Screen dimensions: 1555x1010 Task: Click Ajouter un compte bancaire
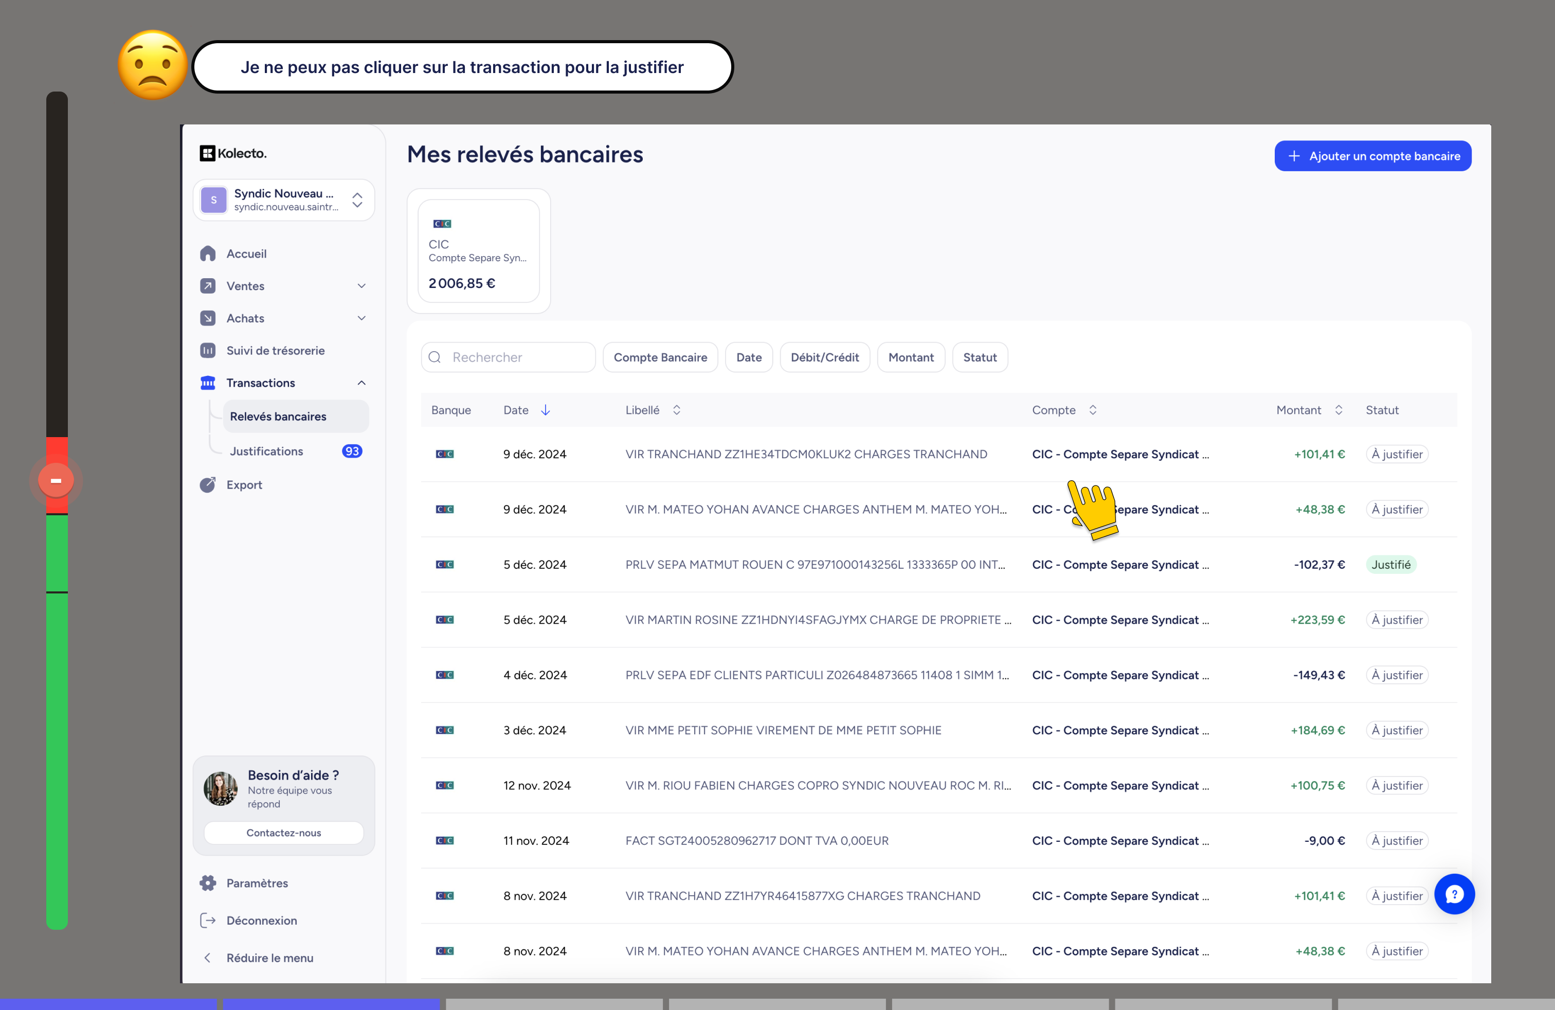(x=1373, y=155)
